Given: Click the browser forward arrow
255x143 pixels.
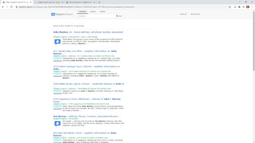Looking at the screenshot, I should point(7,7).
